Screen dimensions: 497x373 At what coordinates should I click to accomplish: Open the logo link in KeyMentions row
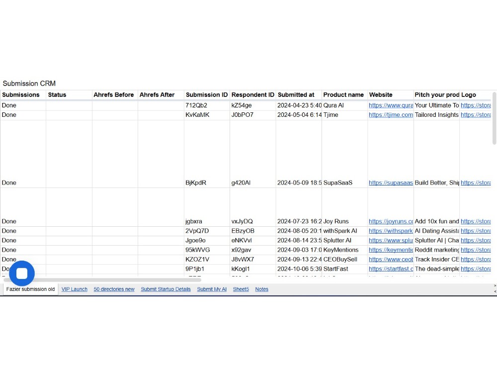pyautogui.click(x=476, y=250)
